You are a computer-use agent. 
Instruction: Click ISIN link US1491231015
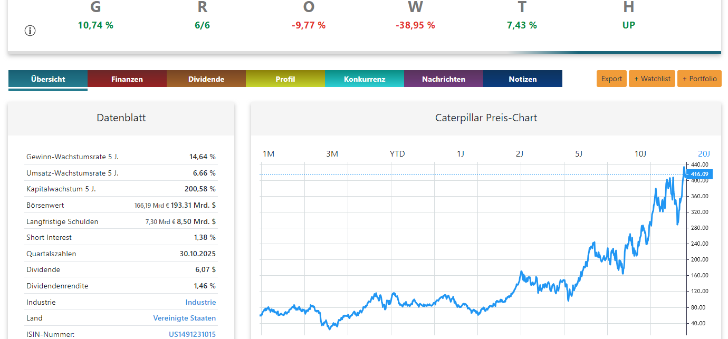point(192,334)
